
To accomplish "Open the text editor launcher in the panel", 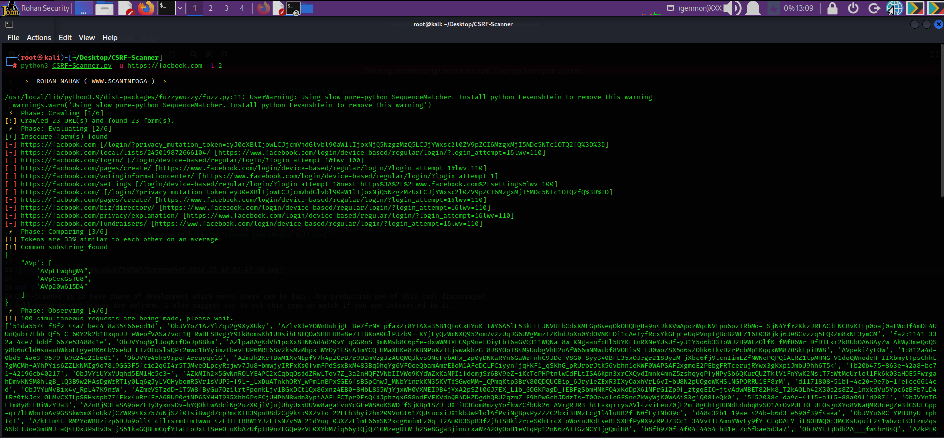I will pyautogui.click(x=125, y=8).
